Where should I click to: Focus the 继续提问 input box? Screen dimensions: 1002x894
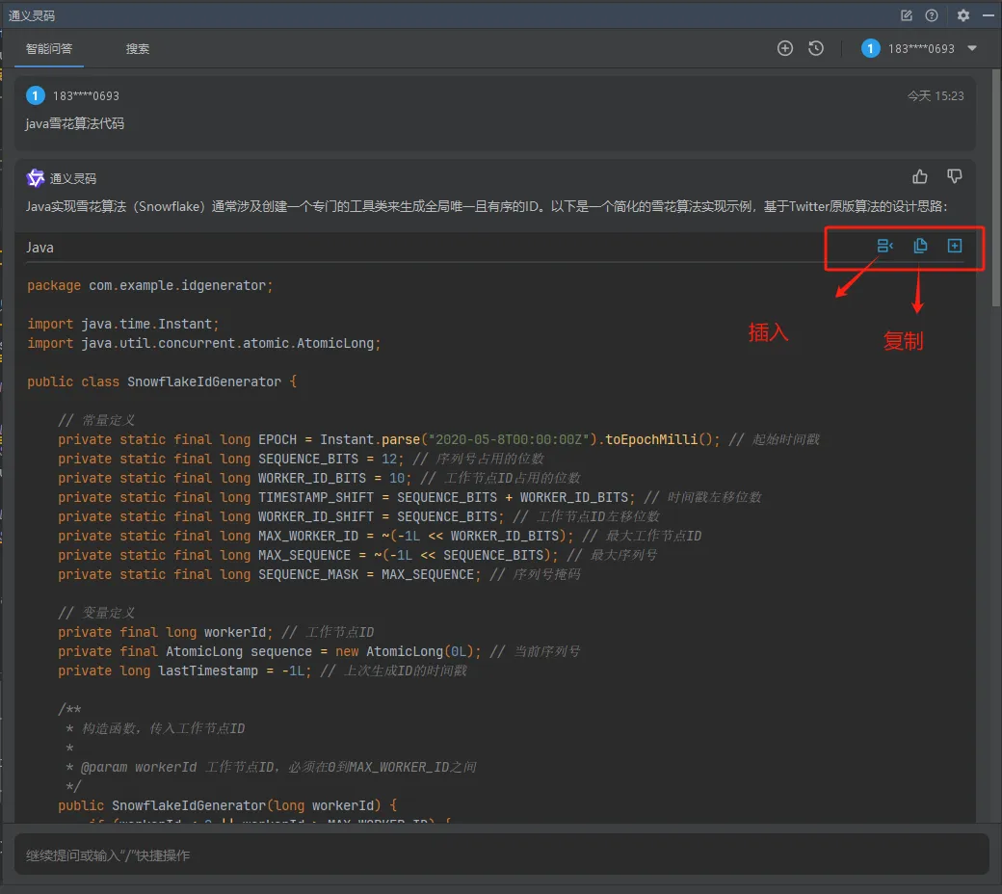coord(502,855)
